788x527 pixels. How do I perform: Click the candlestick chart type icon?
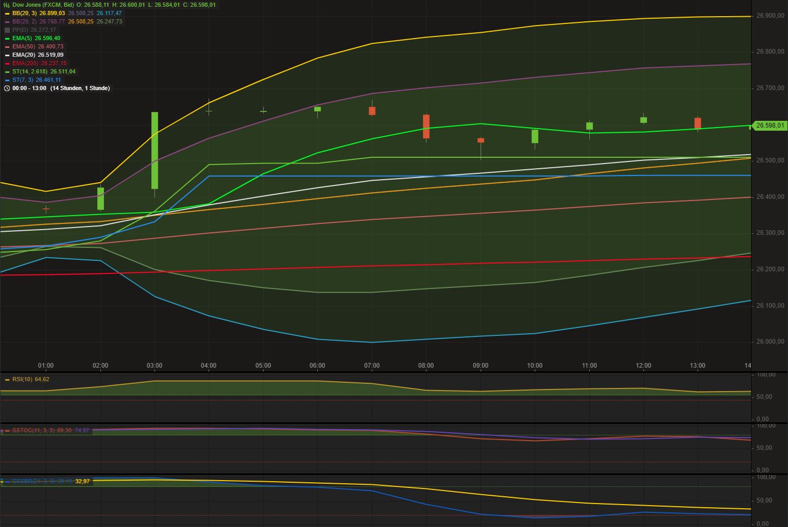coord(6,5)
